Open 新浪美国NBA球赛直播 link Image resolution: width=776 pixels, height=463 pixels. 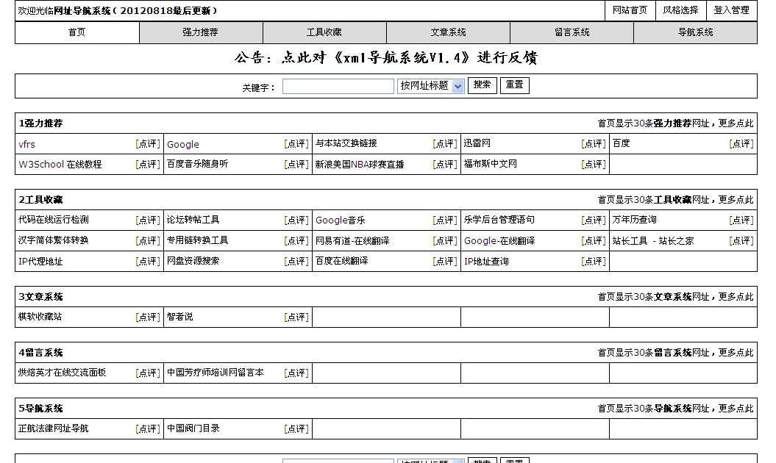tap(360, 164)
